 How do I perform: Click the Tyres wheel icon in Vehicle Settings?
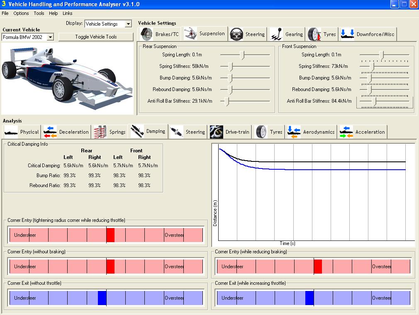pos(314,34)
